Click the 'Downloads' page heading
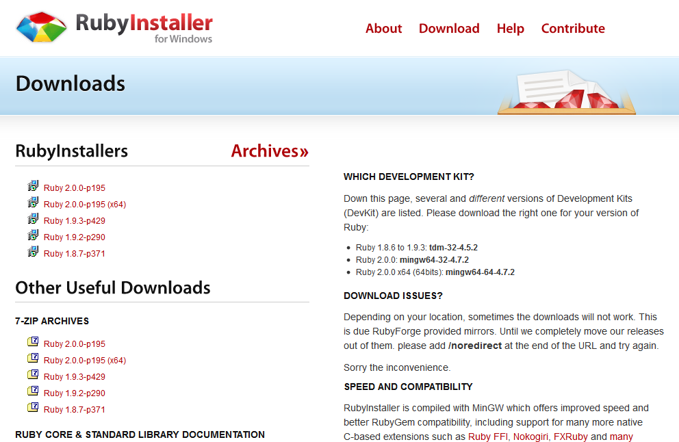Image resolution: width=679 pixels, height=442 pixels. [71, 83]
